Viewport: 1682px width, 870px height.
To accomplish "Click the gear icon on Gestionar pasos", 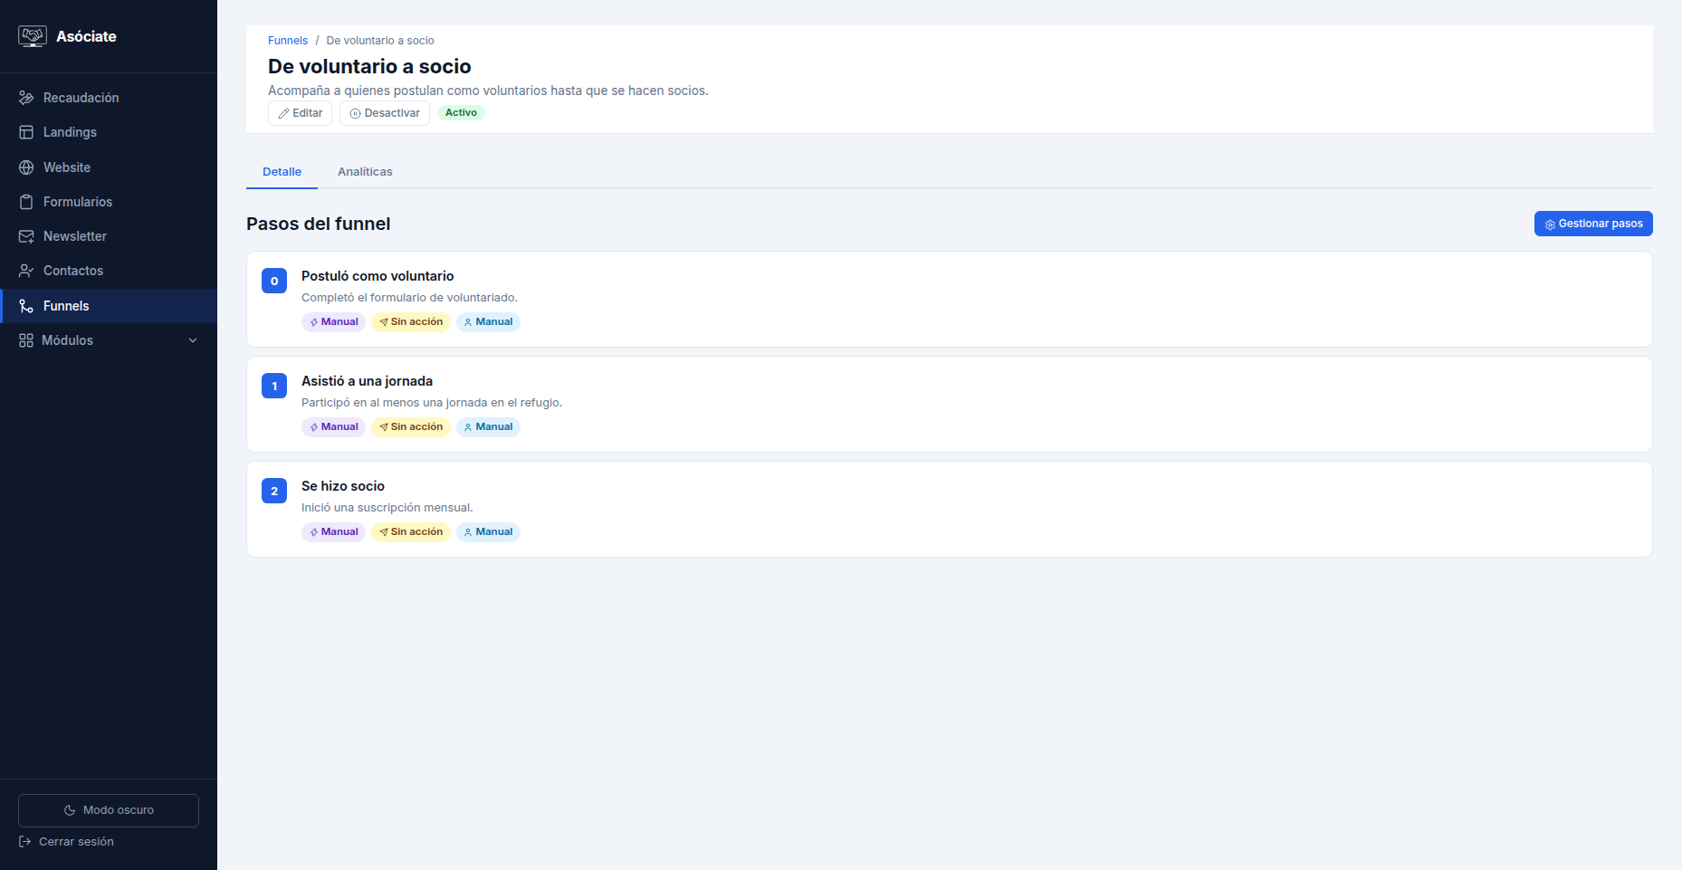I will pos(1550,225).
